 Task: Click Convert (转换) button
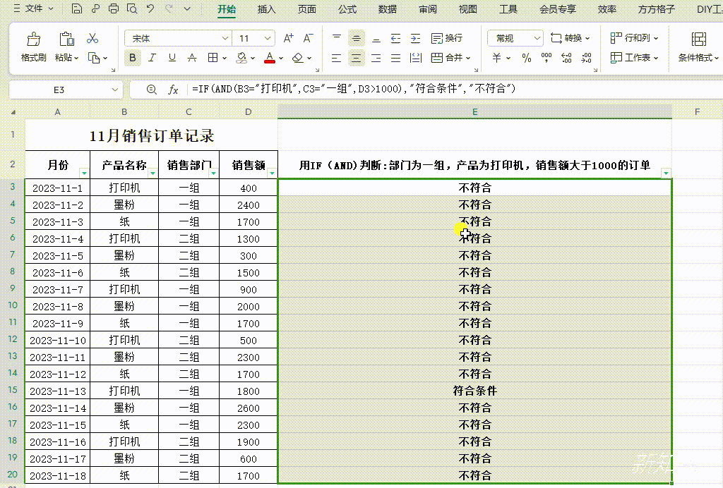click(x=570, y=38)
